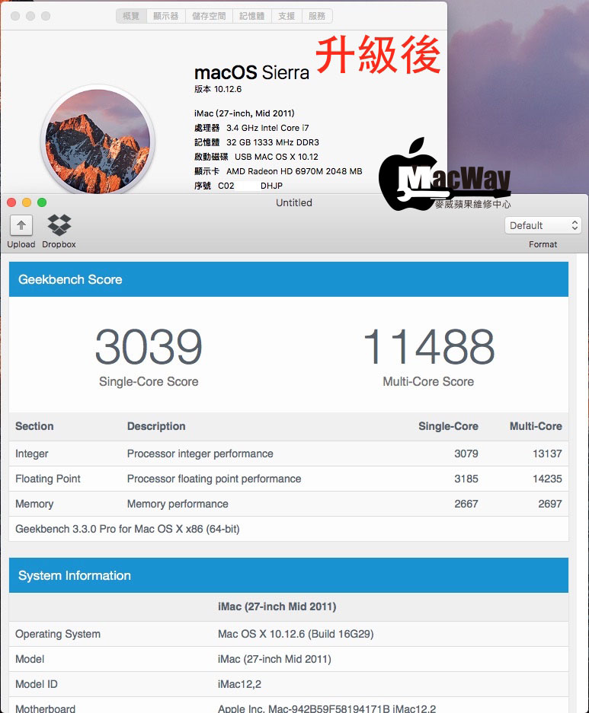The image size is (589, 713).
Task: Open the Default format dropdown
Action: coord(543,225)
